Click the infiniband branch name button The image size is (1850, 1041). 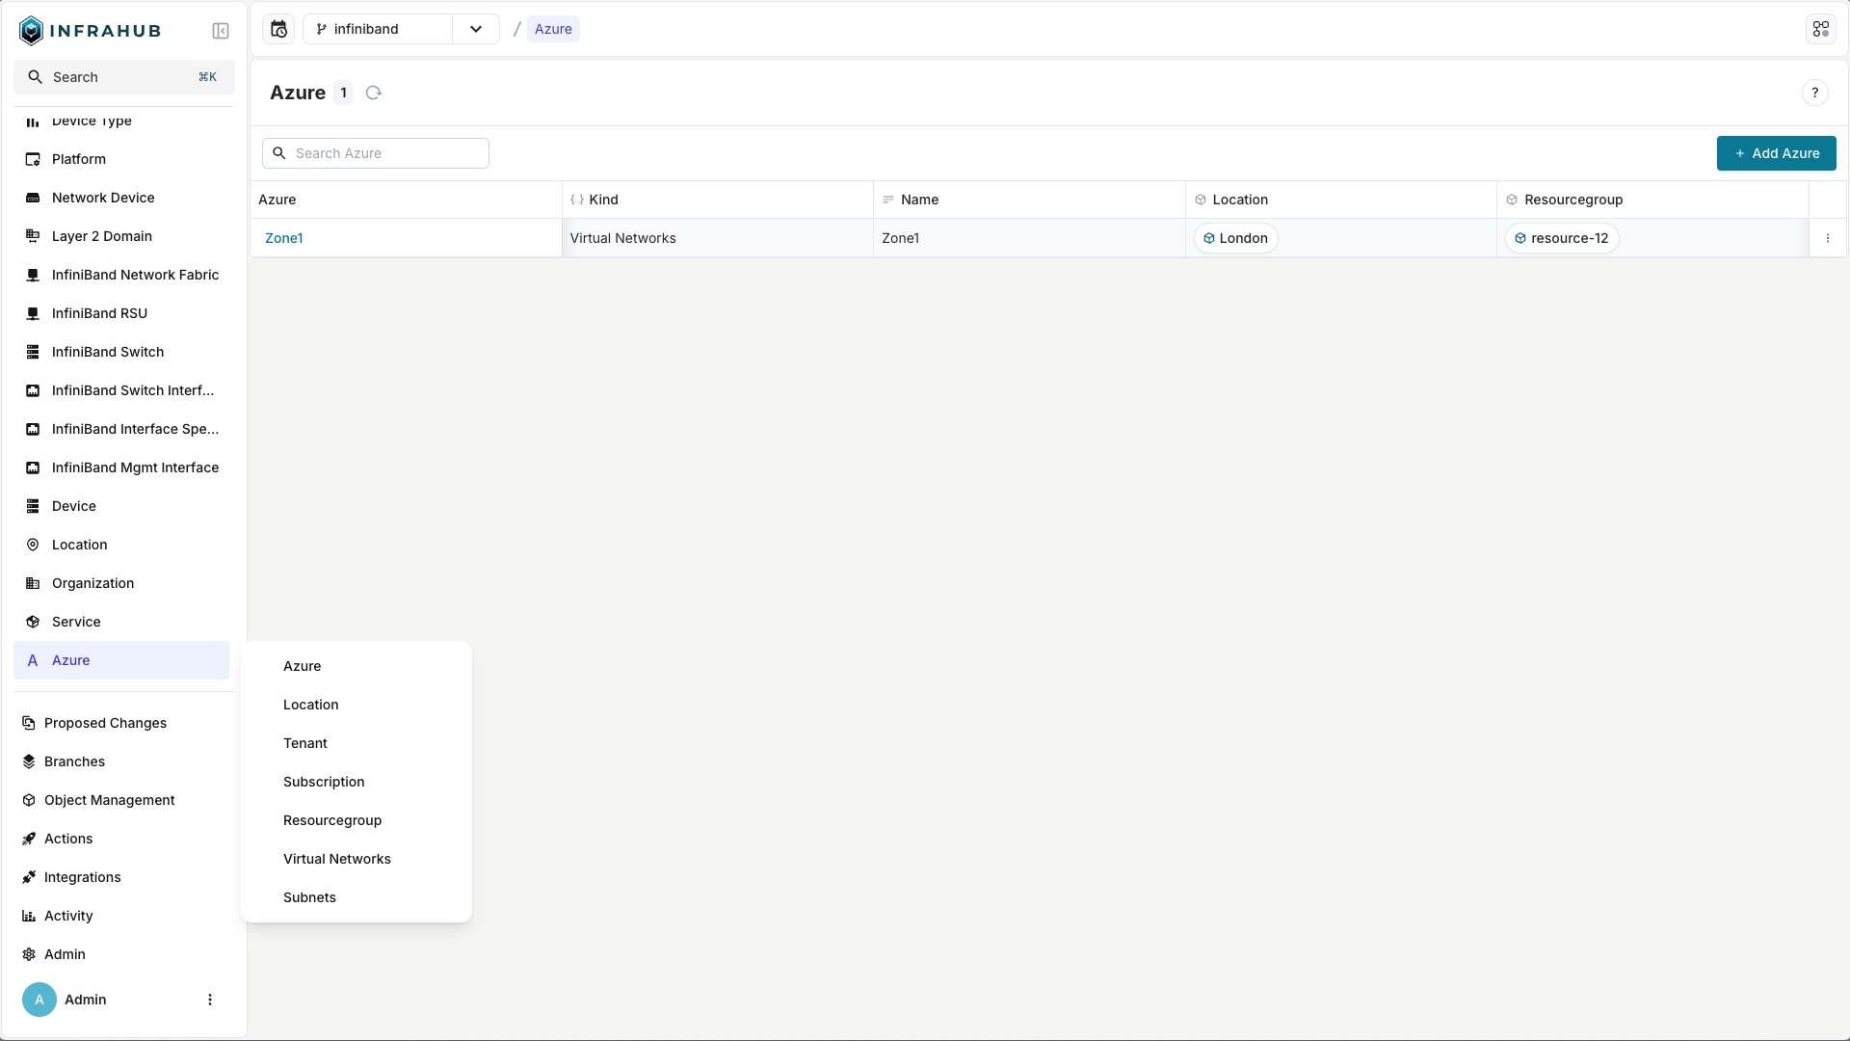coord(378,29)
